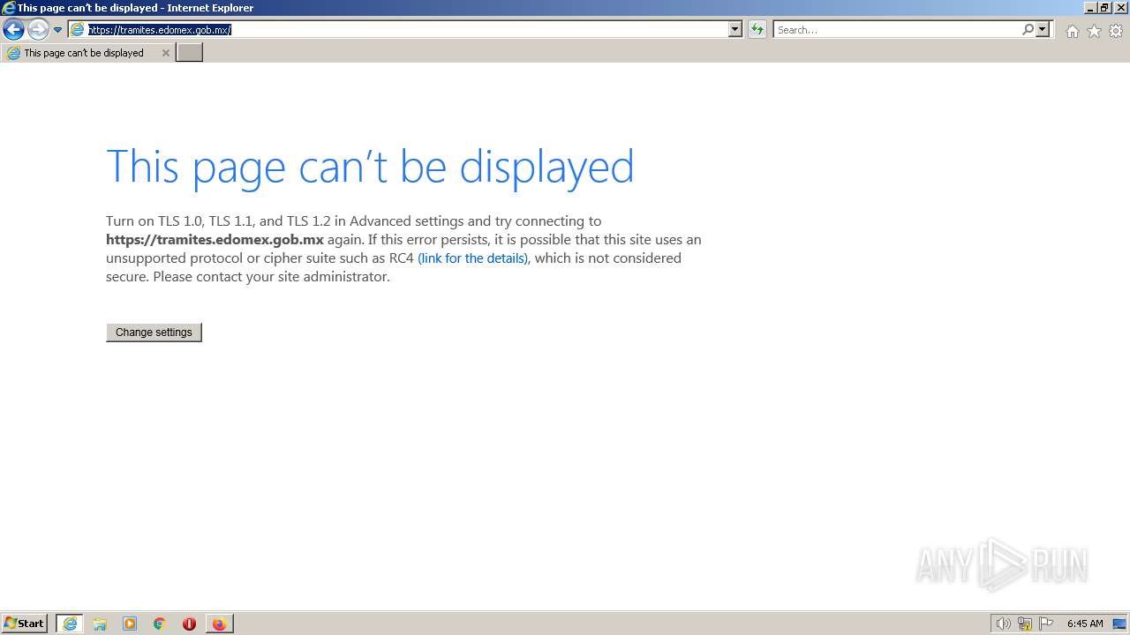Select the address bar URL field

[406, 29]
